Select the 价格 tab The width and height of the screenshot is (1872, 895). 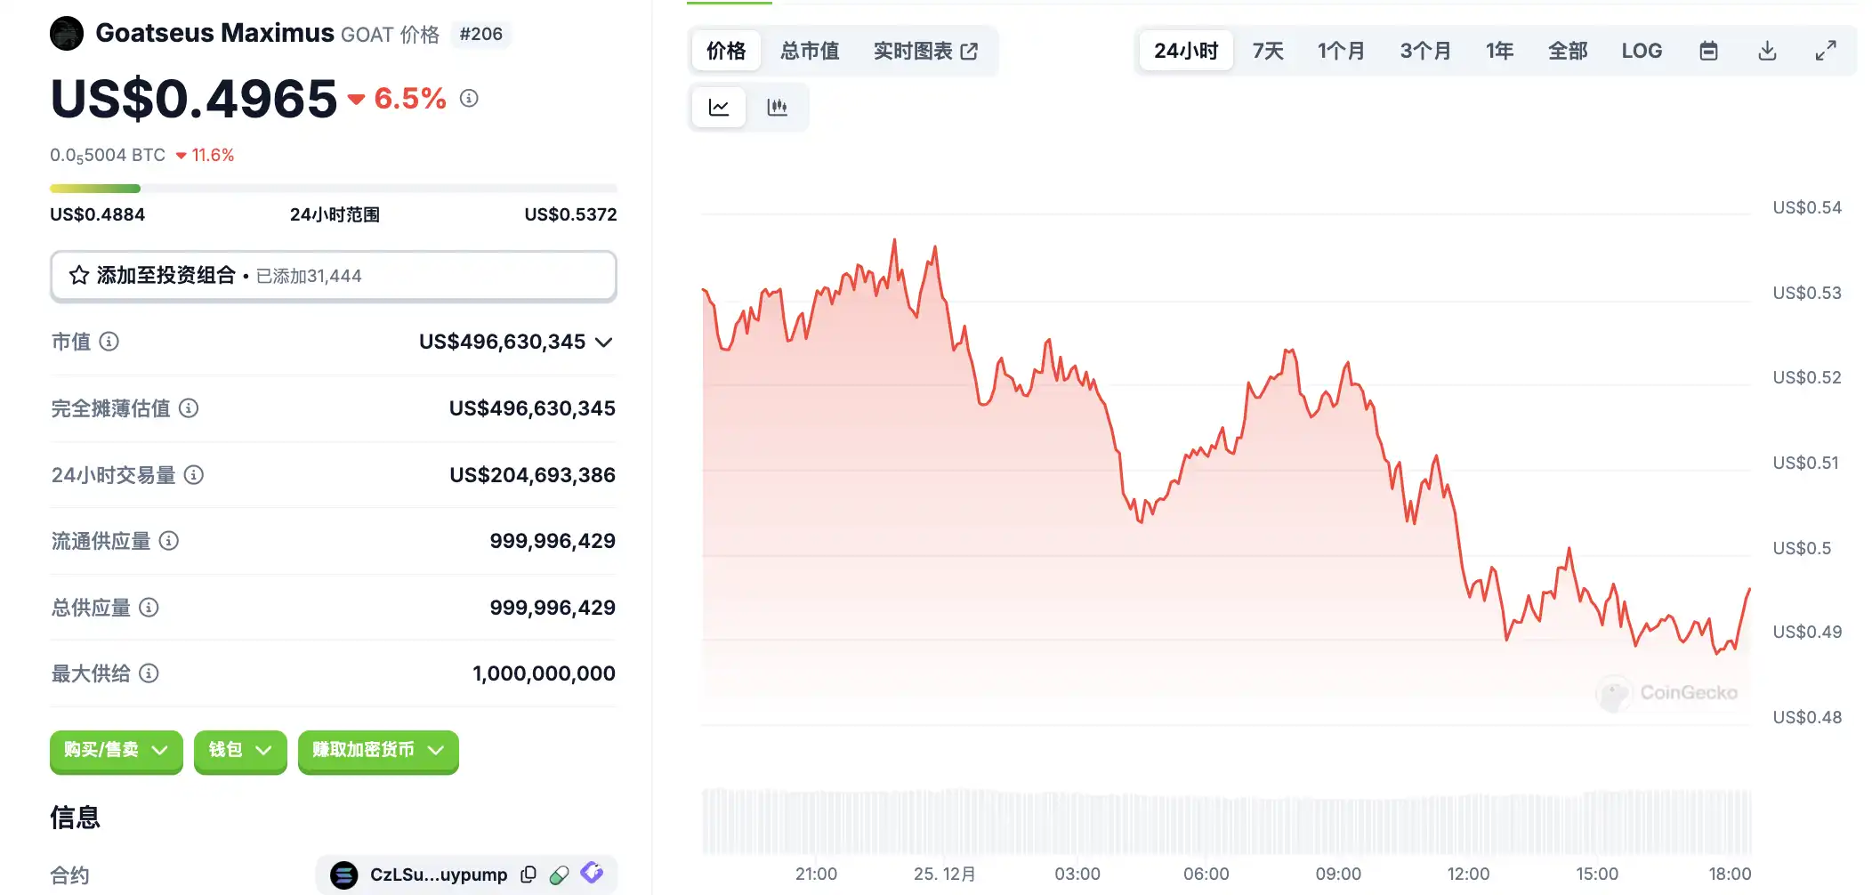pyautogui.click(x=726, y=51)
